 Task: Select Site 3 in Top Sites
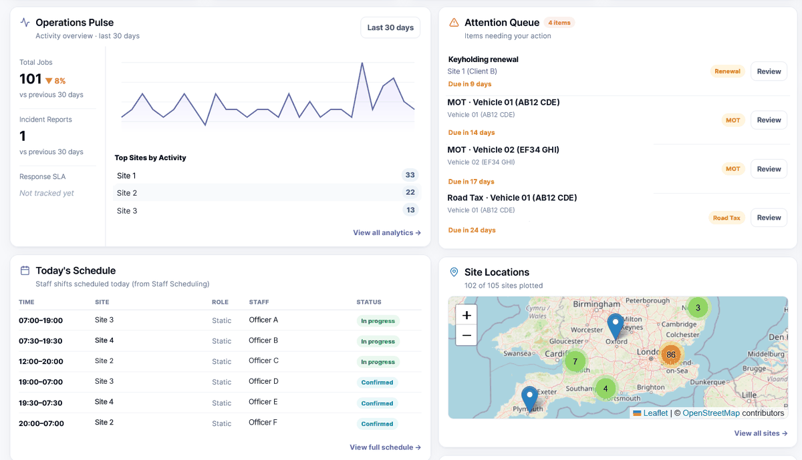267,210
